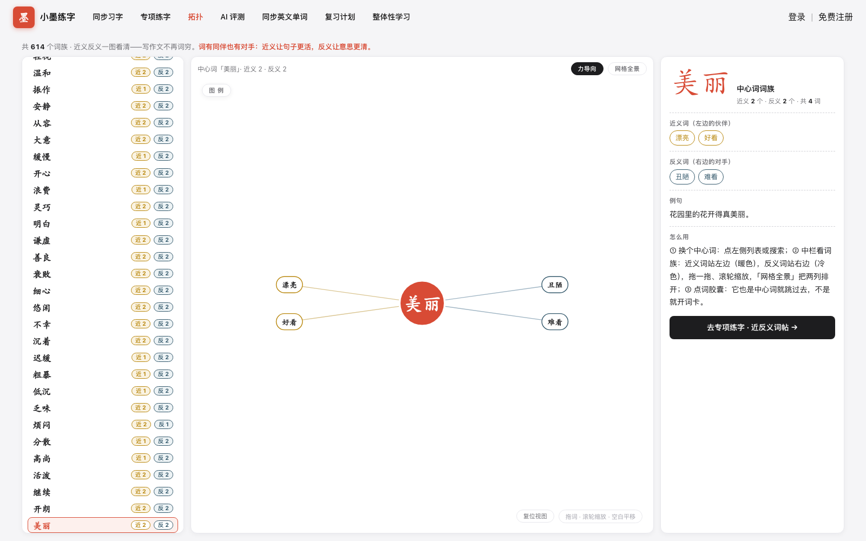Viewport: 866px width, 541px height.
Task: Click the 反 2 badge on 开朗 row
Action: [163, 509]
